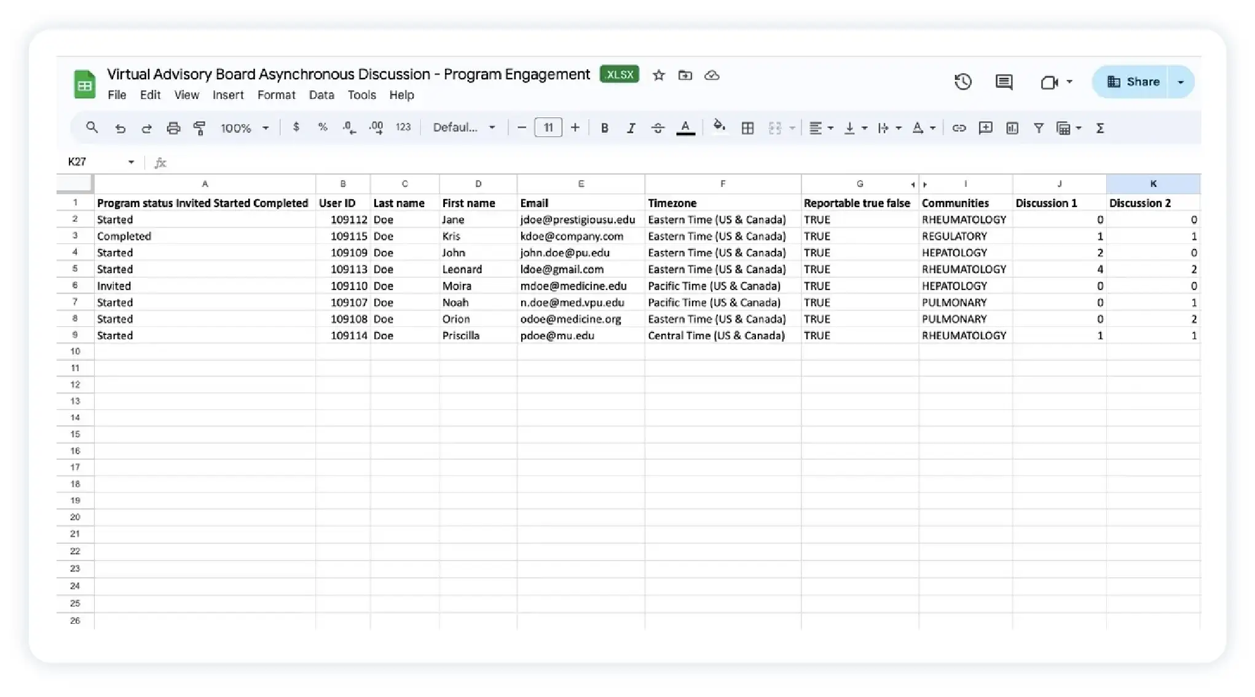Toggle strikethrough formatting
The image size is (1255, 697).
point(658,128)
